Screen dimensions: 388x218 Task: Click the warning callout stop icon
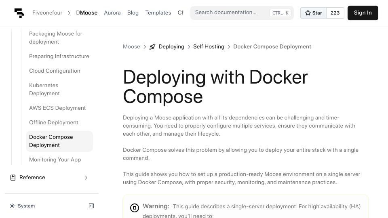(135, 208)
